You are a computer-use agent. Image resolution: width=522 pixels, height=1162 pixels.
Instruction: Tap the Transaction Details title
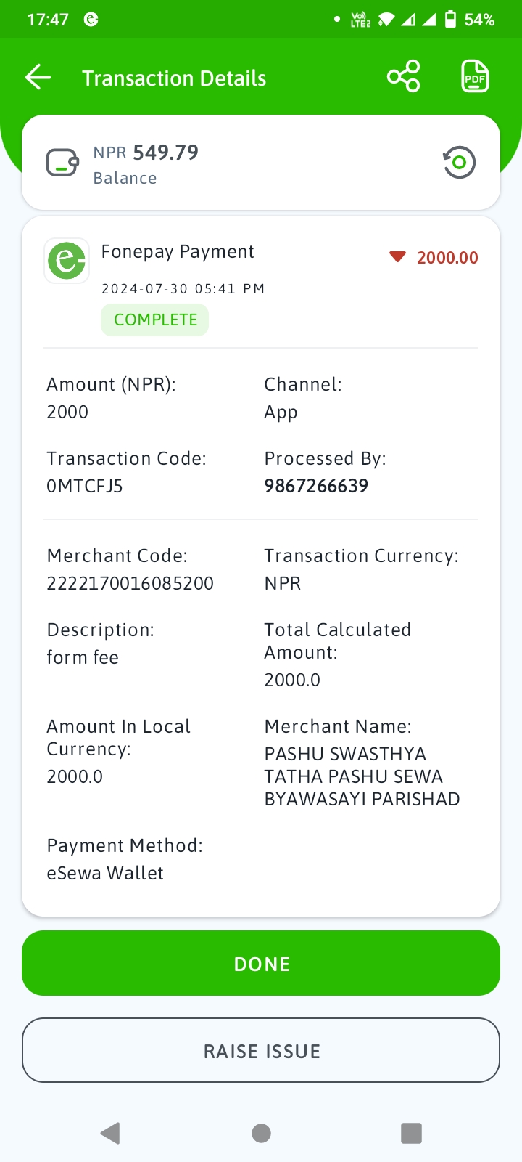pyautogui.click(x=174, y=78)
